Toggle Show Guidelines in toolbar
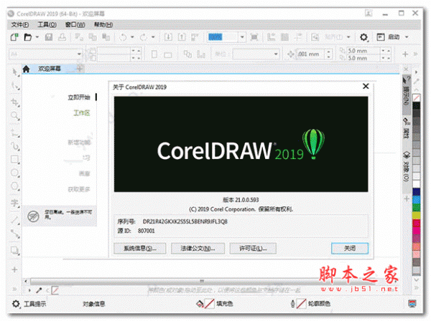431x321 pixels. pos(298,37)
